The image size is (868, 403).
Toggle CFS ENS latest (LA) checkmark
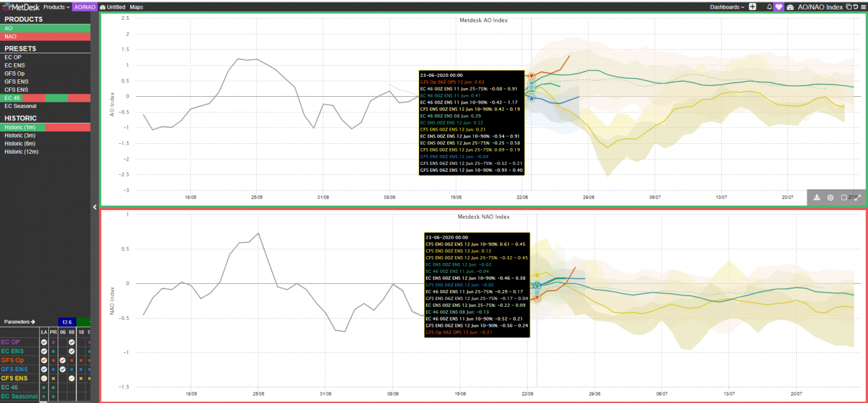click(x=44, y=378)
